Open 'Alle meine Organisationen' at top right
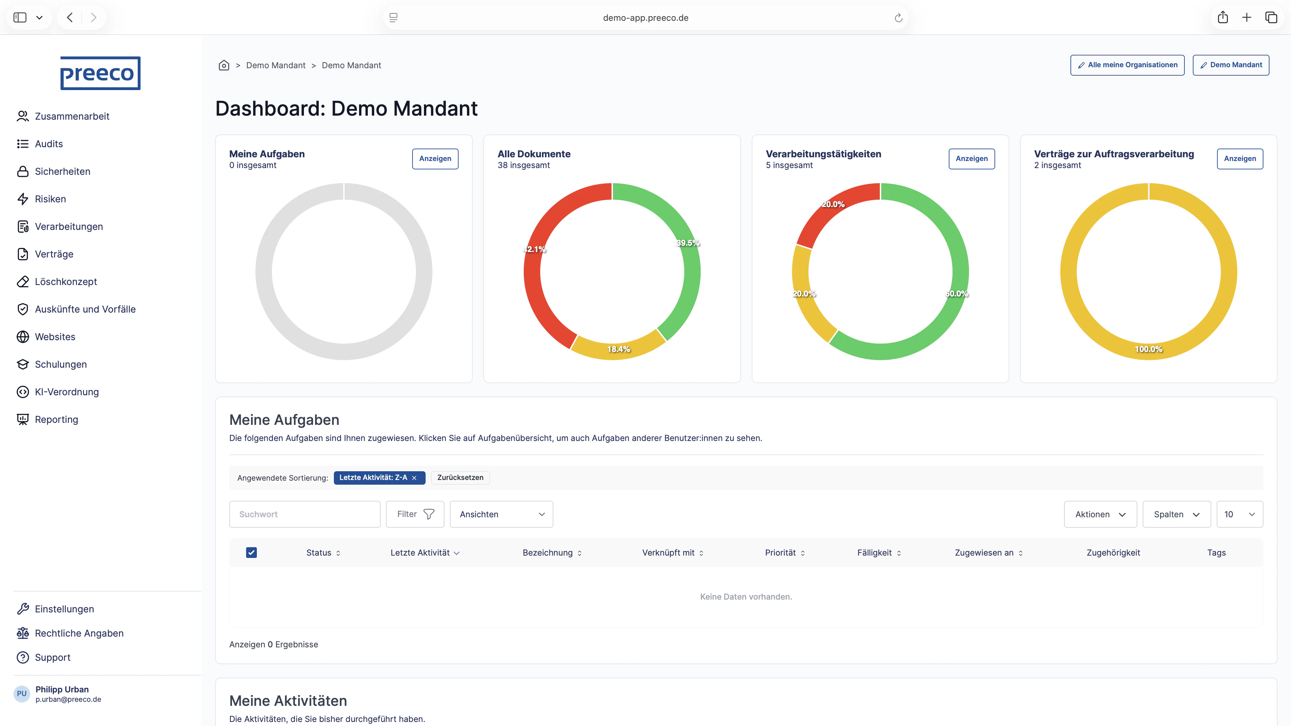 click(1127, 65)
